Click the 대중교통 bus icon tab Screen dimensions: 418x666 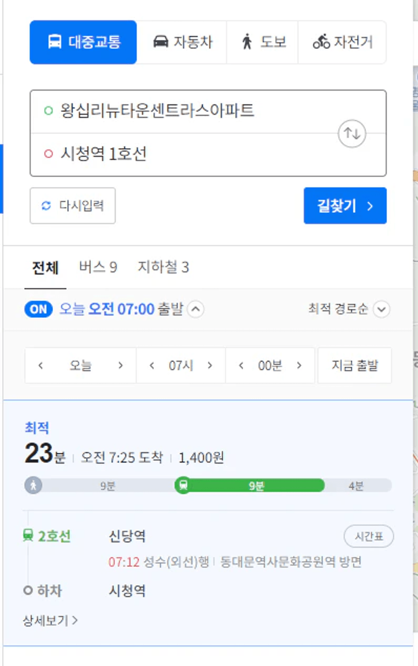point(55,42)
